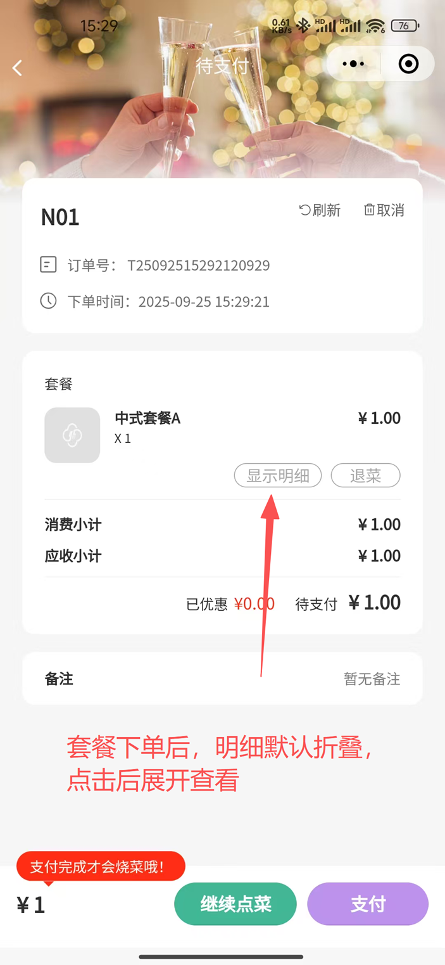Image resolution: width=445 pixels, height=965 pixels.
Task: Tap the WiFi status bar icon
Action: (x=375, y=26)
